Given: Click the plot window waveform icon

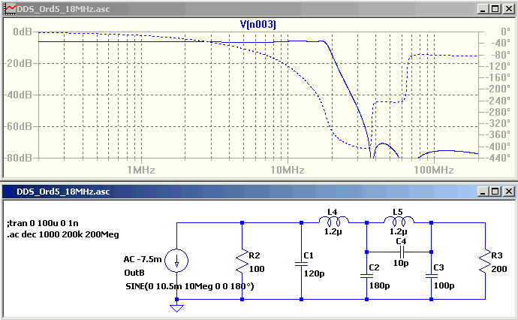Looking at the screenshot, I should pyautogui.click(x=10, y=9).
